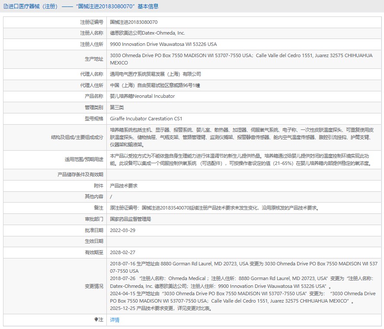Click product name Neonatal Incubator cell
Image resolution: width=384 pixels, height=329 pixels.
(142, 96)
